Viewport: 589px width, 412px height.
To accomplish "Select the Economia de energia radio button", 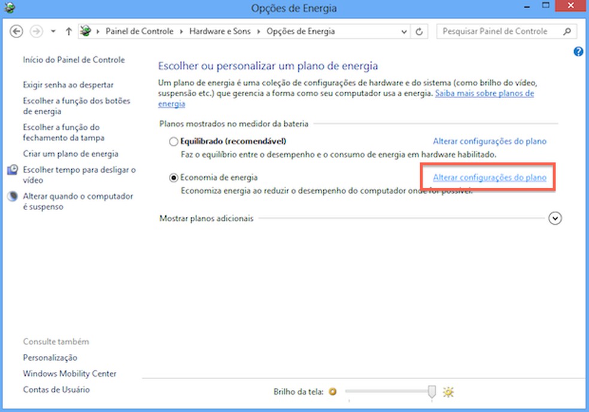I will tap(173, 178).
